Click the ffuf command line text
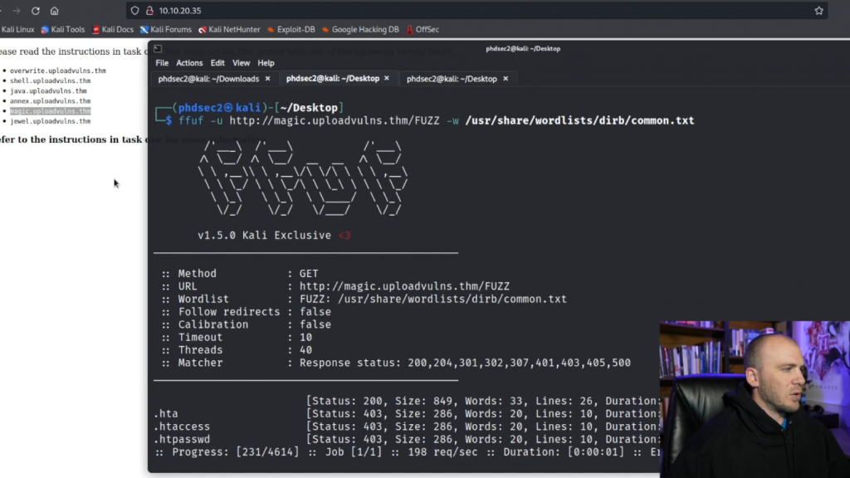This screenshot has width=850, height=478. pos(437,121)
